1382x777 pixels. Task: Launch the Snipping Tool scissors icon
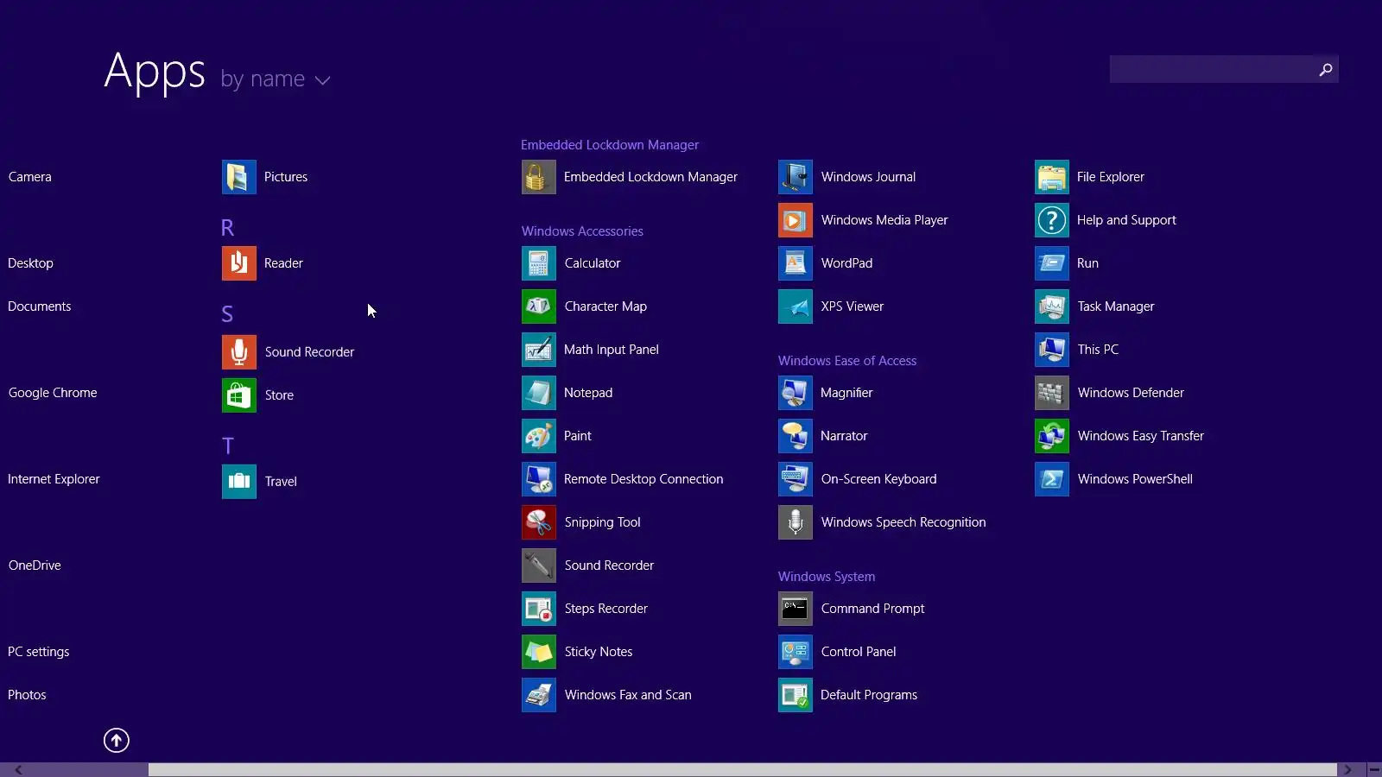pyautogui.click(x=539, y=522)
